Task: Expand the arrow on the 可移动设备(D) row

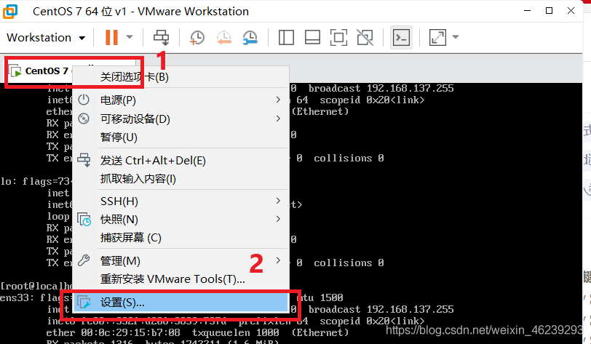Action: 278,119
